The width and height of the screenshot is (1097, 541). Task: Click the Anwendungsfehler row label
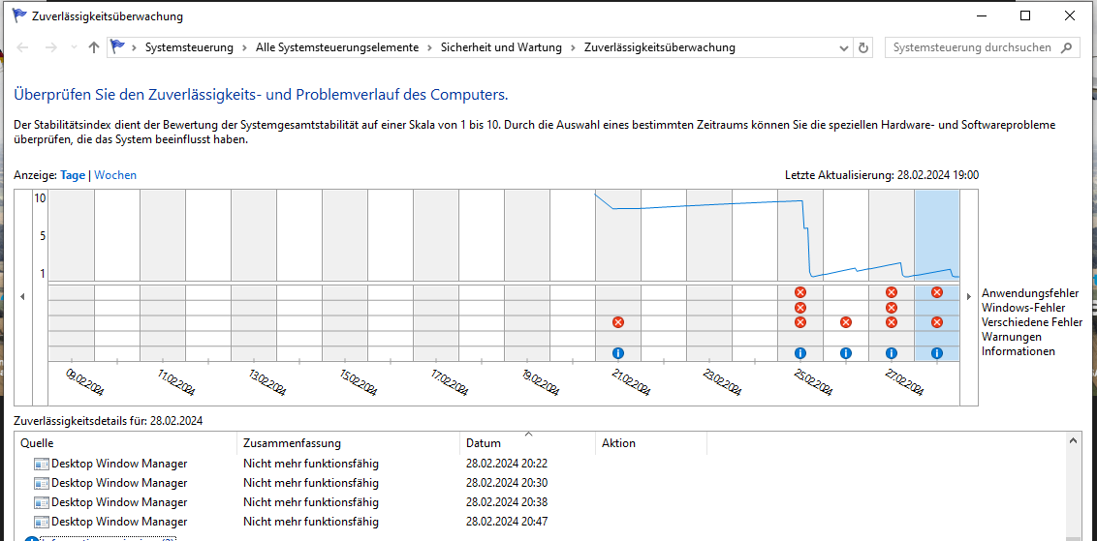pyautogui.click(x=1030, y=293)
